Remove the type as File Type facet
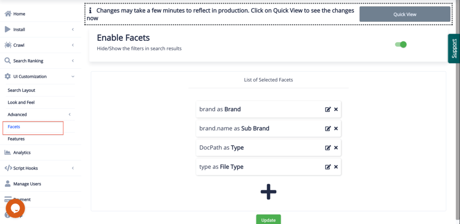The height and width of the screenshot is (224, 460). point(336,167)
